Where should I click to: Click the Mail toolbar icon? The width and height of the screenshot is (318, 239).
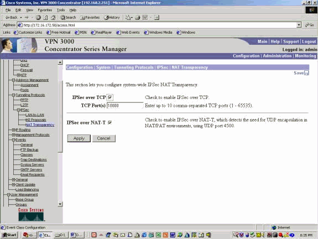click(x=128, y=18)
